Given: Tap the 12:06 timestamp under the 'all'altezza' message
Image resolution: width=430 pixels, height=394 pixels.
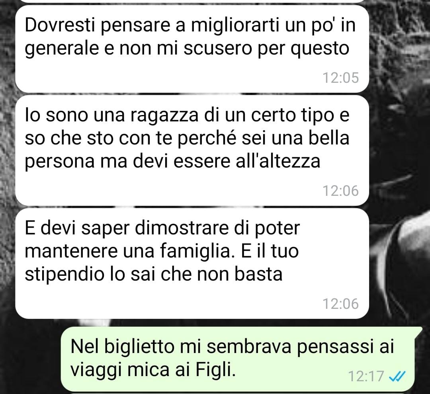Looking at the screenshot, I should 340,191.
